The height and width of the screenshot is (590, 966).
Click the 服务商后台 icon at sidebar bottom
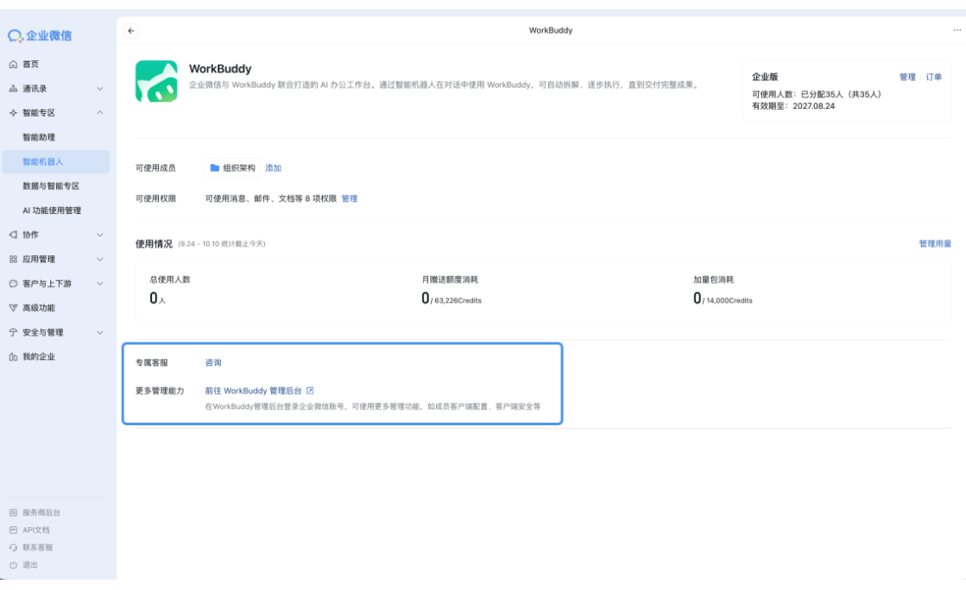point(13,512)
